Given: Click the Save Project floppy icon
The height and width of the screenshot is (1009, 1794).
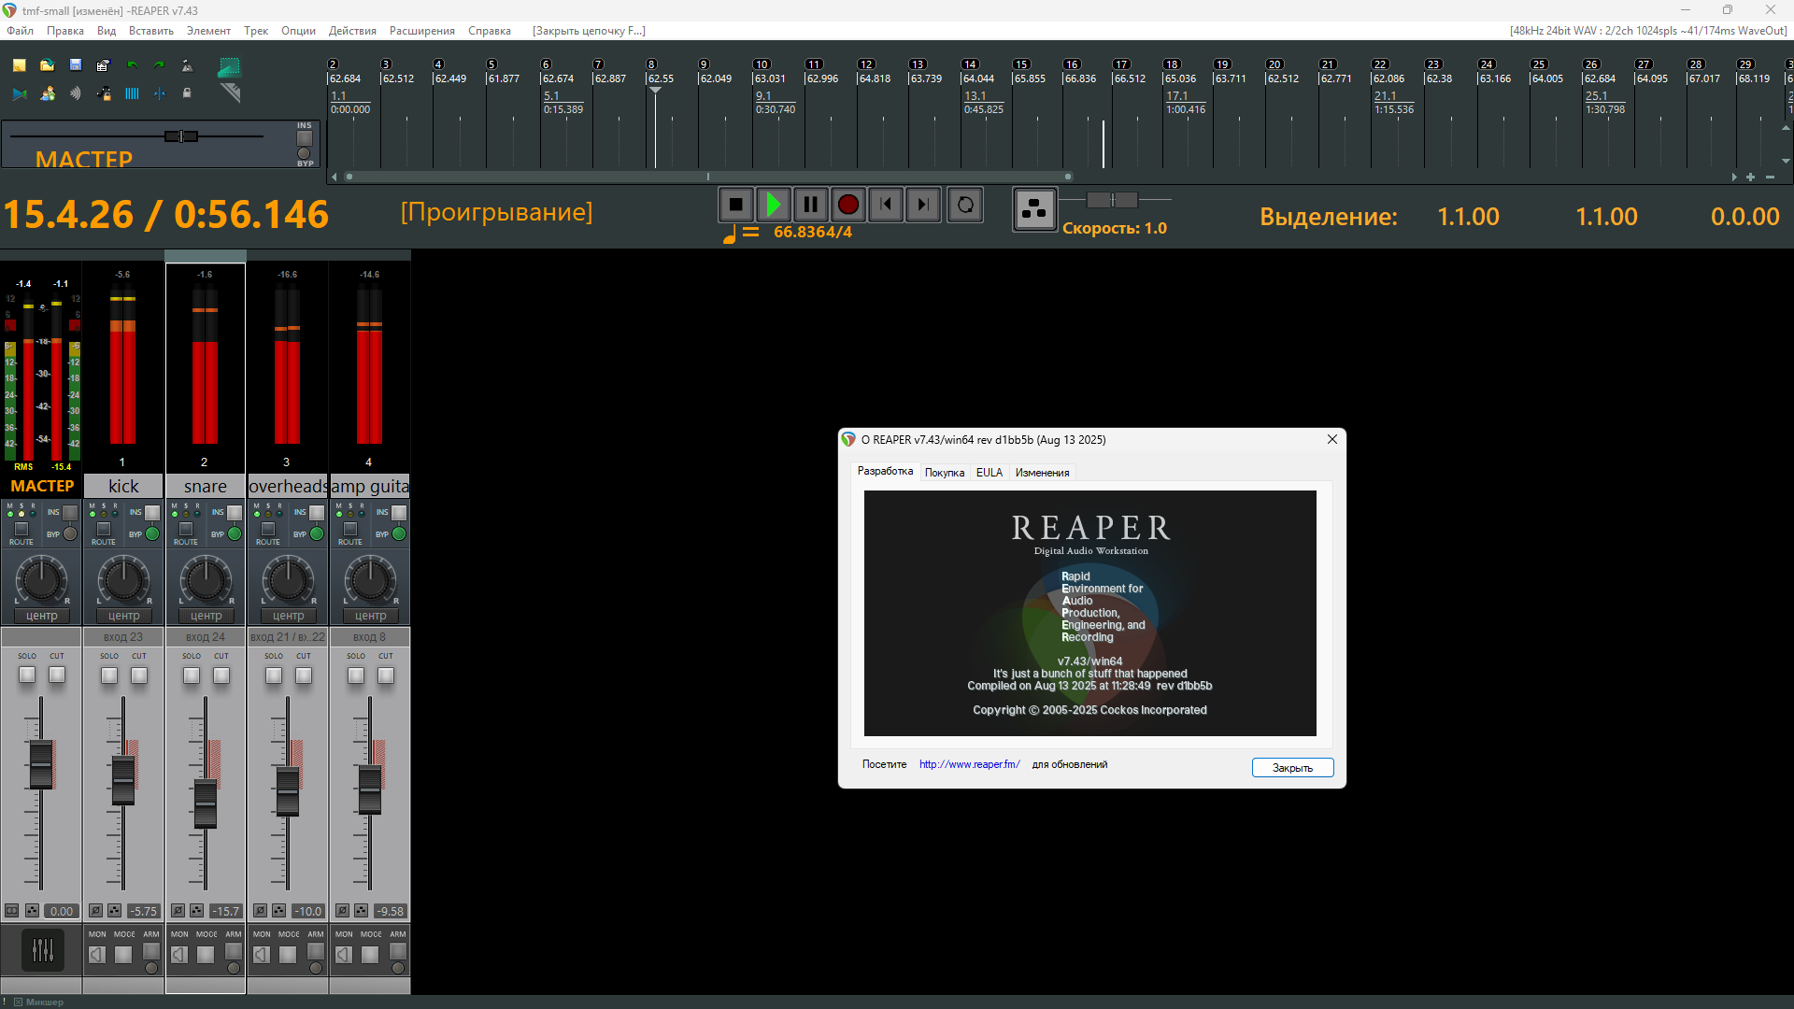Looking at the screenshot, I should point(76,65).
